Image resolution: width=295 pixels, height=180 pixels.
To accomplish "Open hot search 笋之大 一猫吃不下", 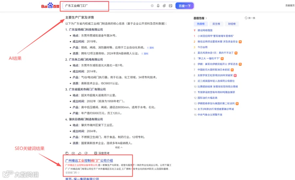I will click(208, 58).
